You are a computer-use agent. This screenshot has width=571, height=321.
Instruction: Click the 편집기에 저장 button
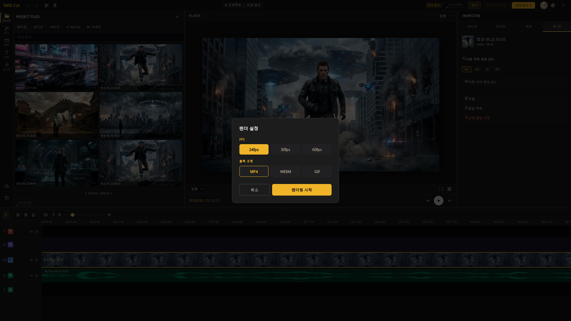(x=496, y=5)
